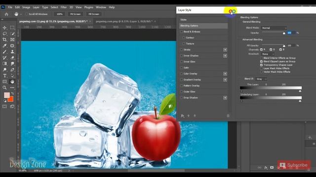Select the Frame tool

12,39
